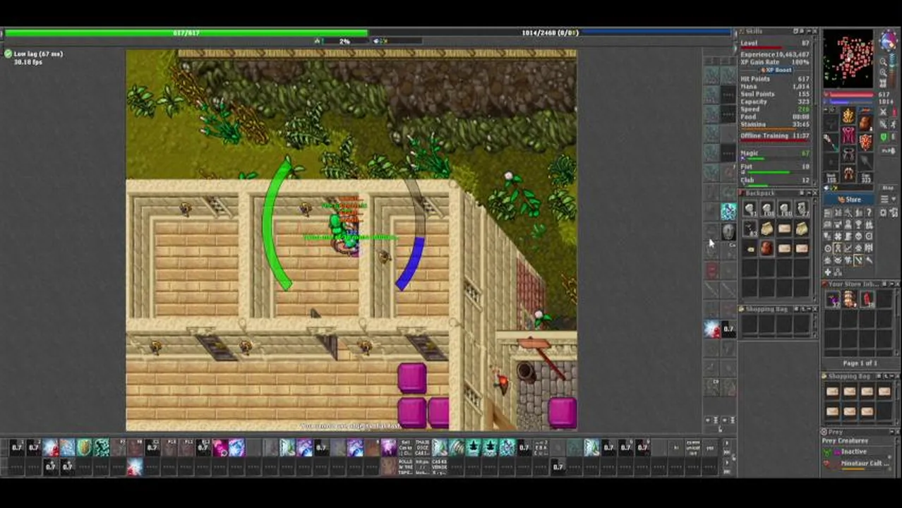Screen dimensions: 902x508
Task: Click the upper magnifier zoom icon by minimap
Action: click(883, 61)
